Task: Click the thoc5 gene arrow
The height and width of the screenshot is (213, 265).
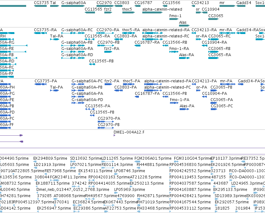Action: 129,12
